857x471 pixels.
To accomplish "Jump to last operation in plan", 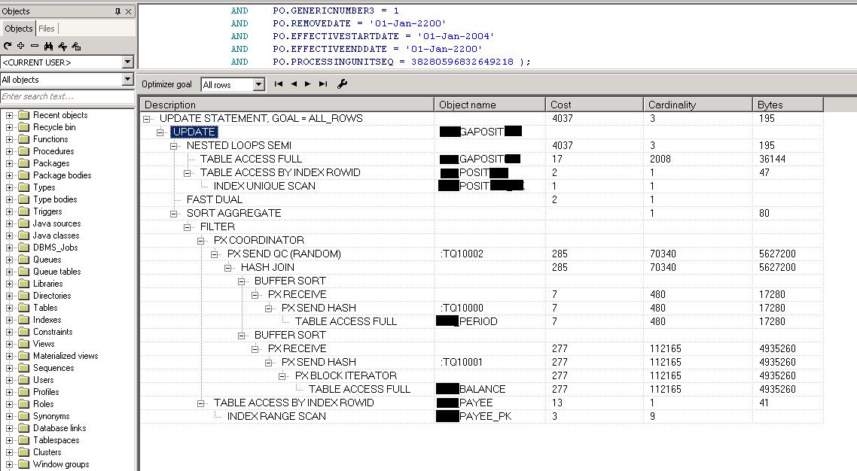I will click(x=323, y=84).
